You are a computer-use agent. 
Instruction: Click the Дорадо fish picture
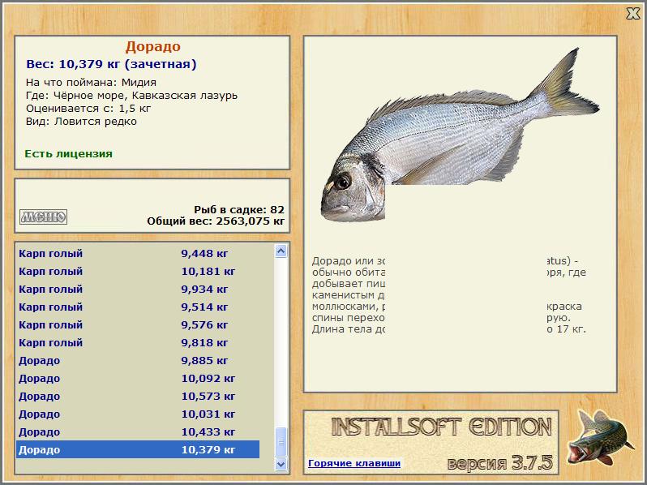tap(460, 135)
